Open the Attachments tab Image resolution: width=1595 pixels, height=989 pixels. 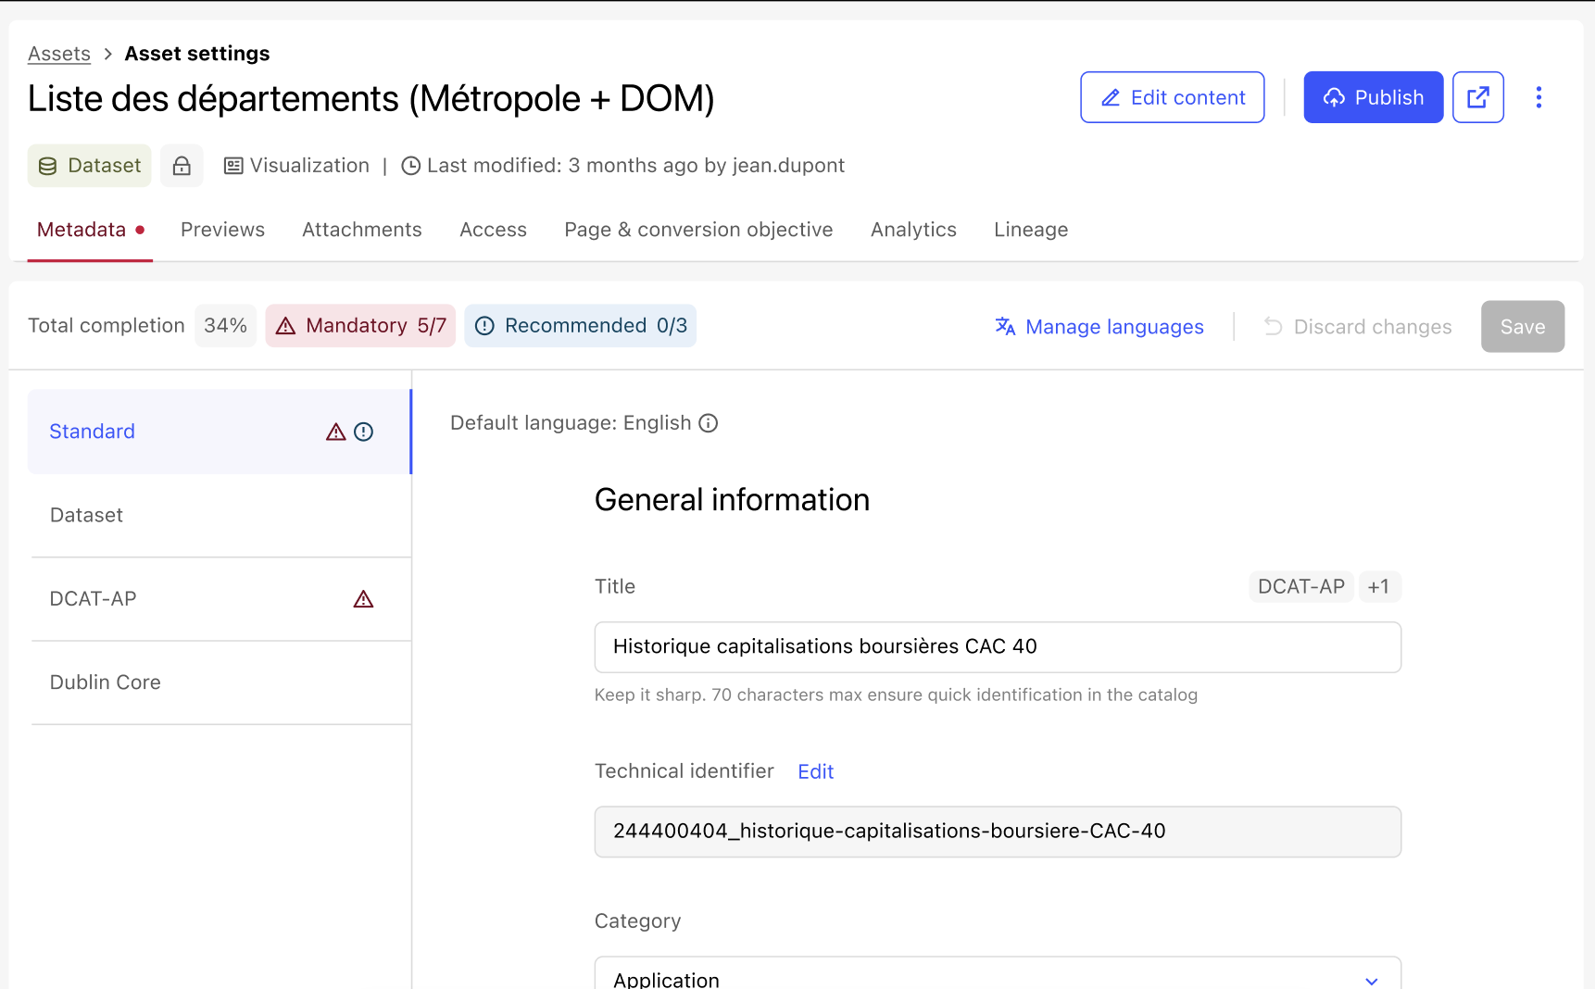(362, 230)
